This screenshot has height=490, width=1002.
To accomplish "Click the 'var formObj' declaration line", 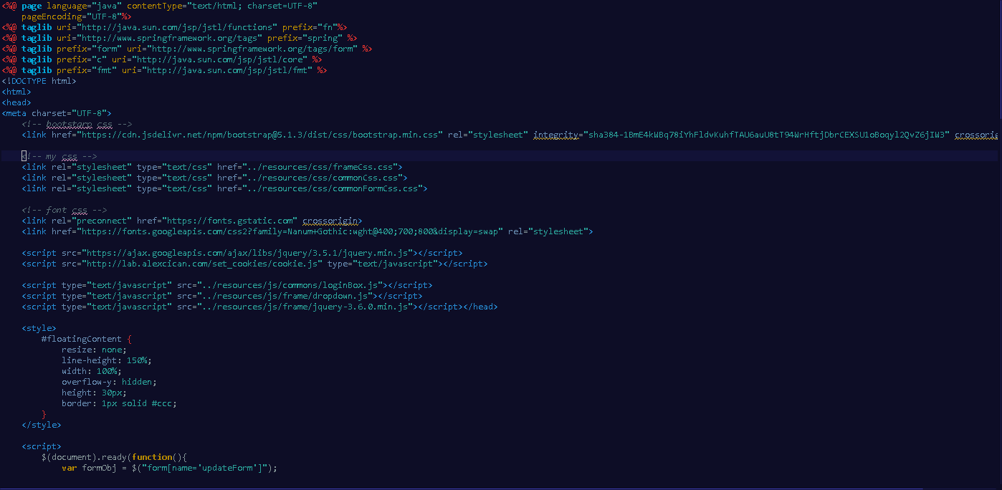I will pos(169,468).
